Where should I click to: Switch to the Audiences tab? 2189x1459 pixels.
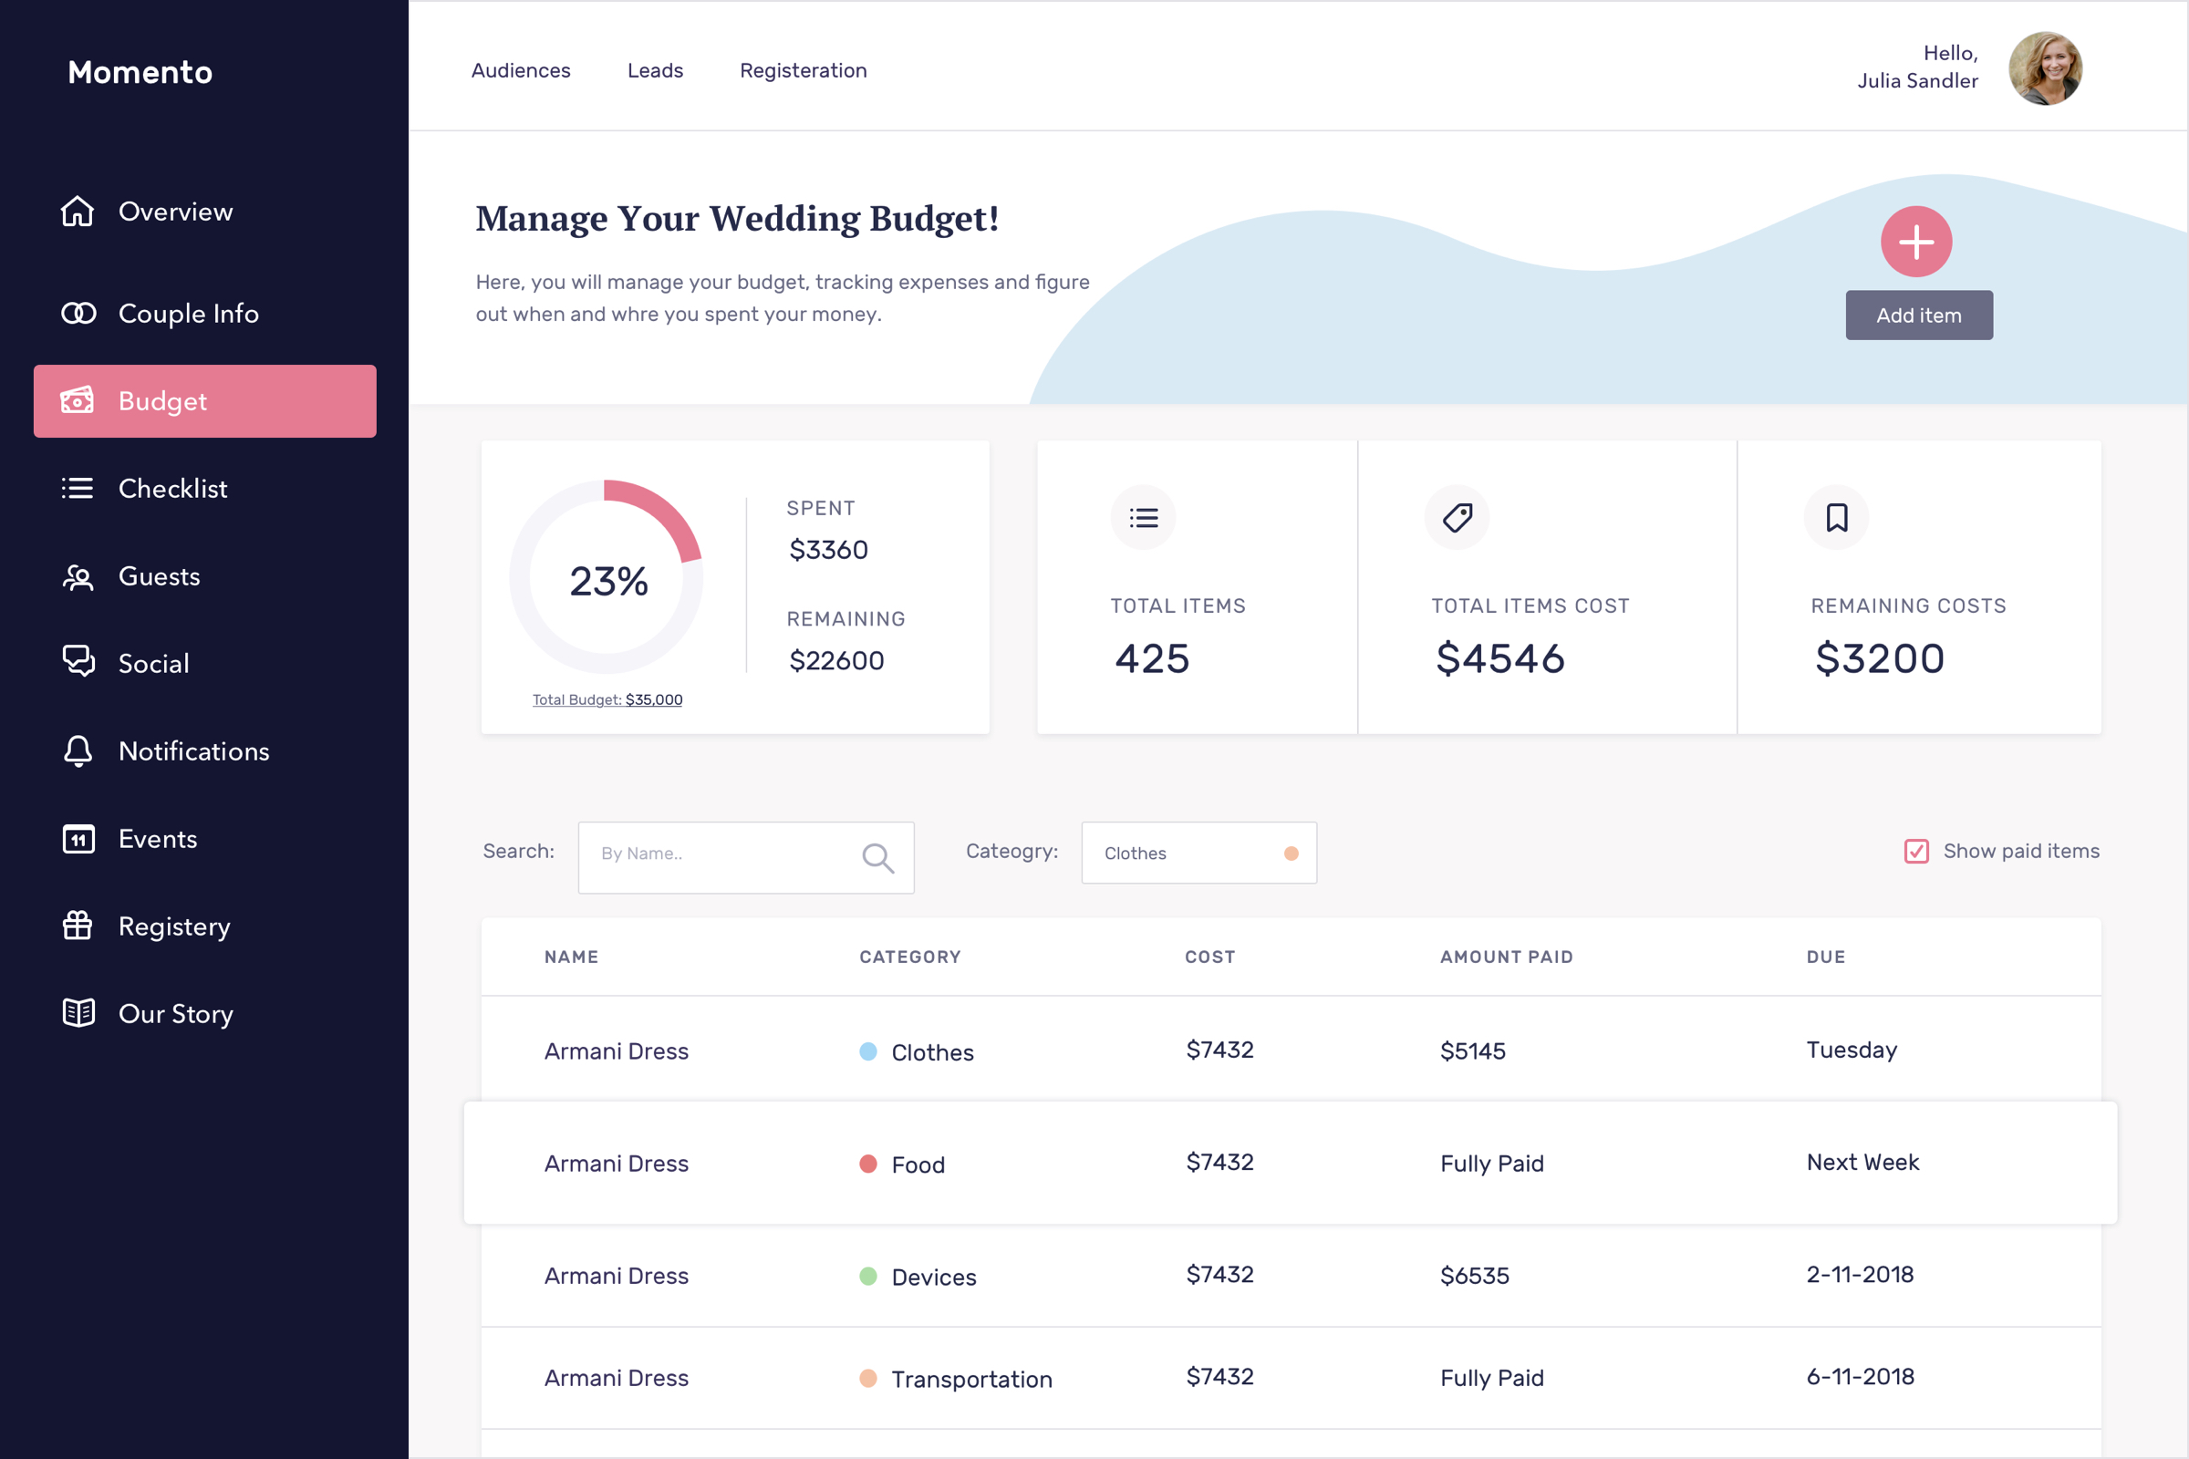tap(520, 71)
